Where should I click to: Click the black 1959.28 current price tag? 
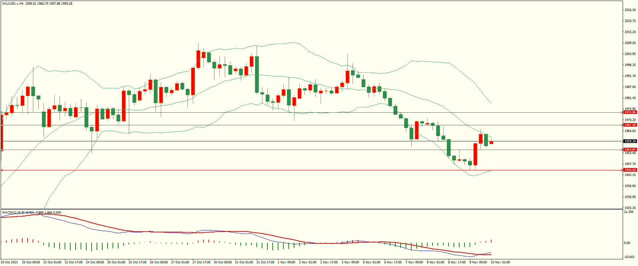click(x=630, y=141)
